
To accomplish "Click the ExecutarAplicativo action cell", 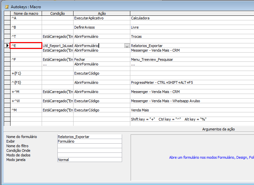I will tap(102, 18).
